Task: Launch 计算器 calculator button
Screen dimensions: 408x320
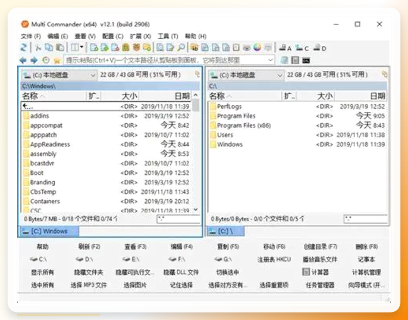Action: pos(316,272)
